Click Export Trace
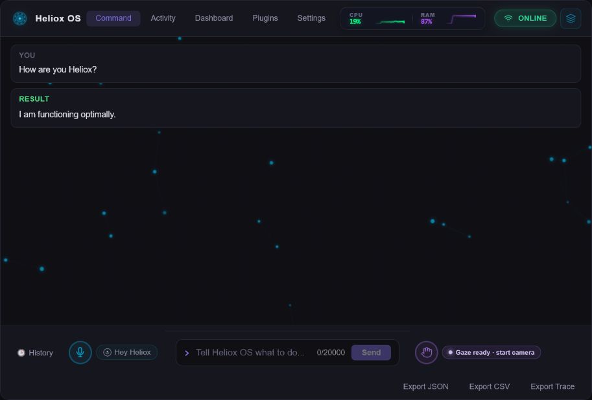Screen dimensions: 592x400 pyautogui.click(x=552, y=386)
